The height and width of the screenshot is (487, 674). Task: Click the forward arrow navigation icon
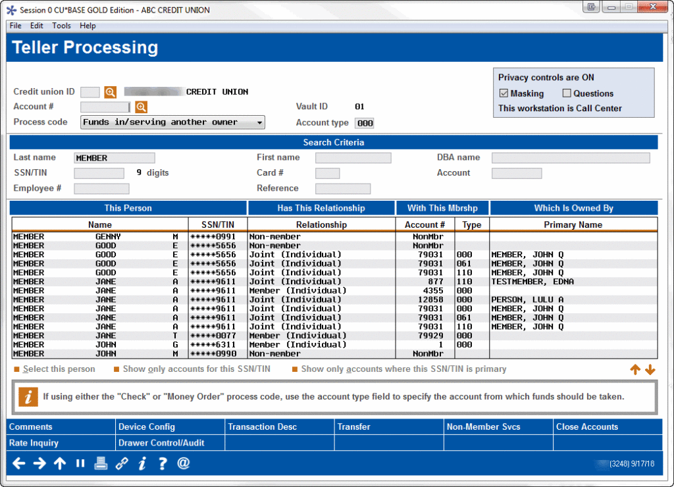(39, 463)
